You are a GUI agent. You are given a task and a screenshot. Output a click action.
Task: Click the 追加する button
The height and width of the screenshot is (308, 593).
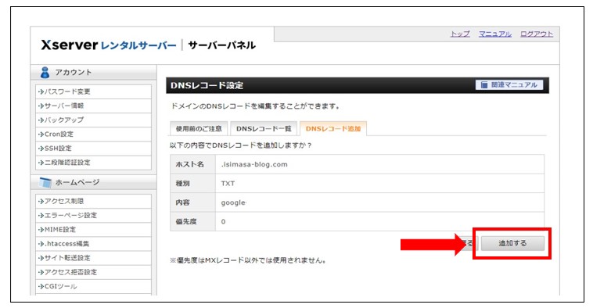tap(512, 243)
